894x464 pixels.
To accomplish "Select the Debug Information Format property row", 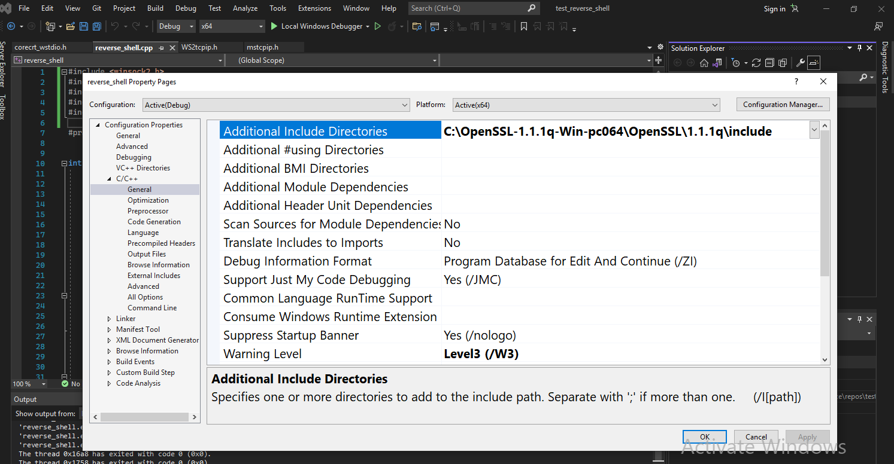I will [x=520, y=261].
